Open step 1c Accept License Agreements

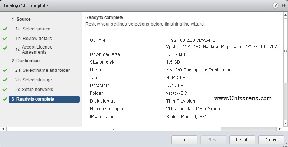pos(34,50)
